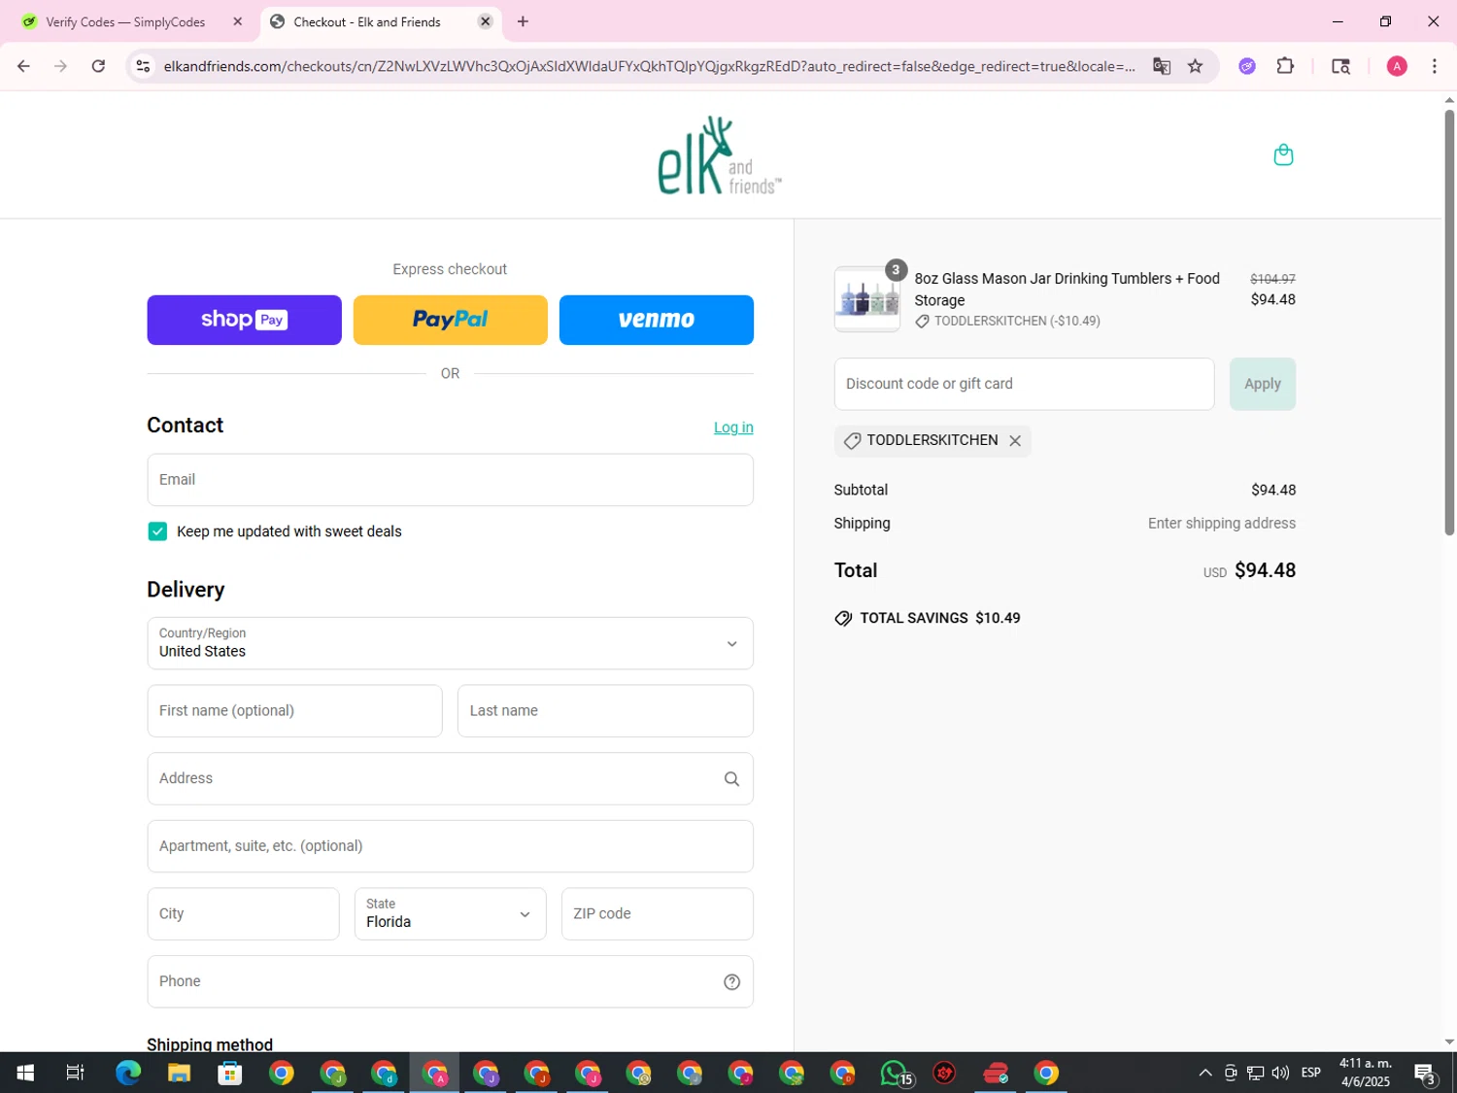Viewport: 1457px width, 1093px height.
Task: Reload the checkout page
Action: pyautogui.click(x=98, y=66)
